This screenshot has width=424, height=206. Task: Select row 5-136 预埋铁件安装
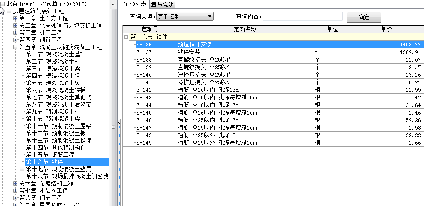(x=279, y=45)
